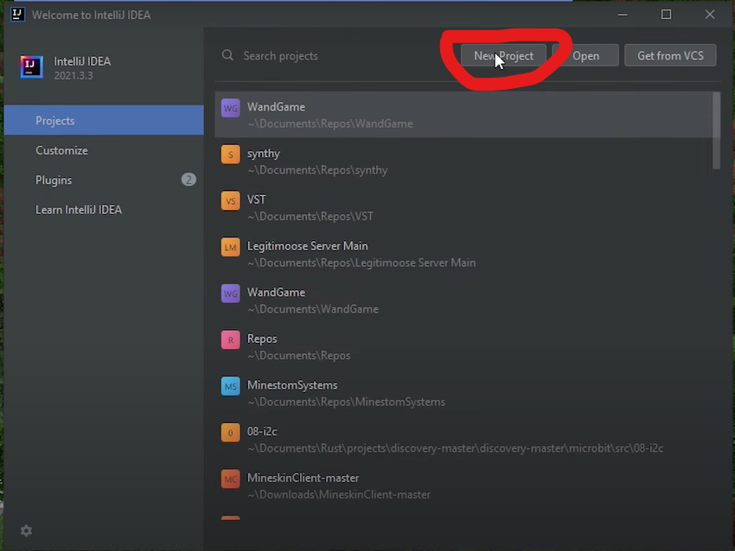Click the search magnifier icon
This screenshot has height=551, width=735.
(227, 55)
